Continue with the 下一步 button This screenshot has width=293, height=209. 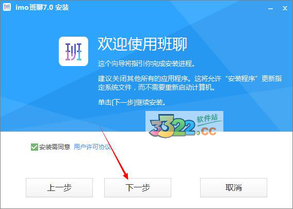pyautogui.click(x=138, y=187)
